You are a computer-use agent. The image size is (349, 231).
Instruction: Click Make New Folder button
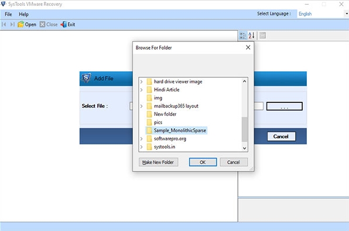point(158,163)
